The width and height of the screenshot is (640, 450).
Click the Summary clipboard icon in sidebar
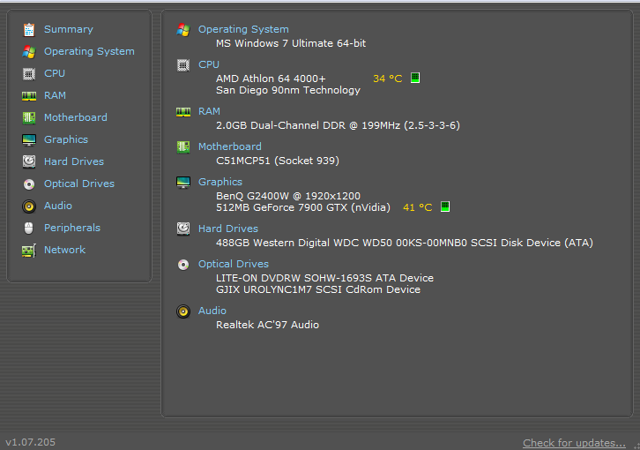[x=29, y=29]
